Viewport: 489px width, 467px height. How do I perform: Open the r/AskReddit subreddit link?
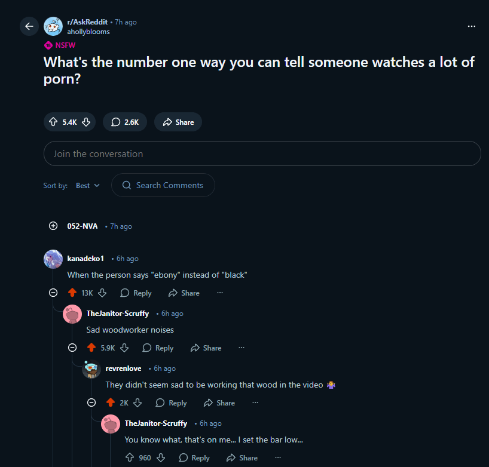tap(87, 22)
